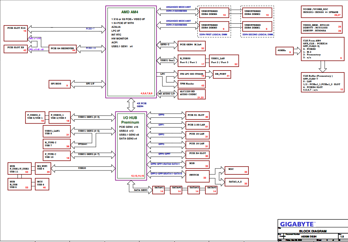
Task: Click the USB31_LAN1 USB 8 block
Action: coord(57,131)
